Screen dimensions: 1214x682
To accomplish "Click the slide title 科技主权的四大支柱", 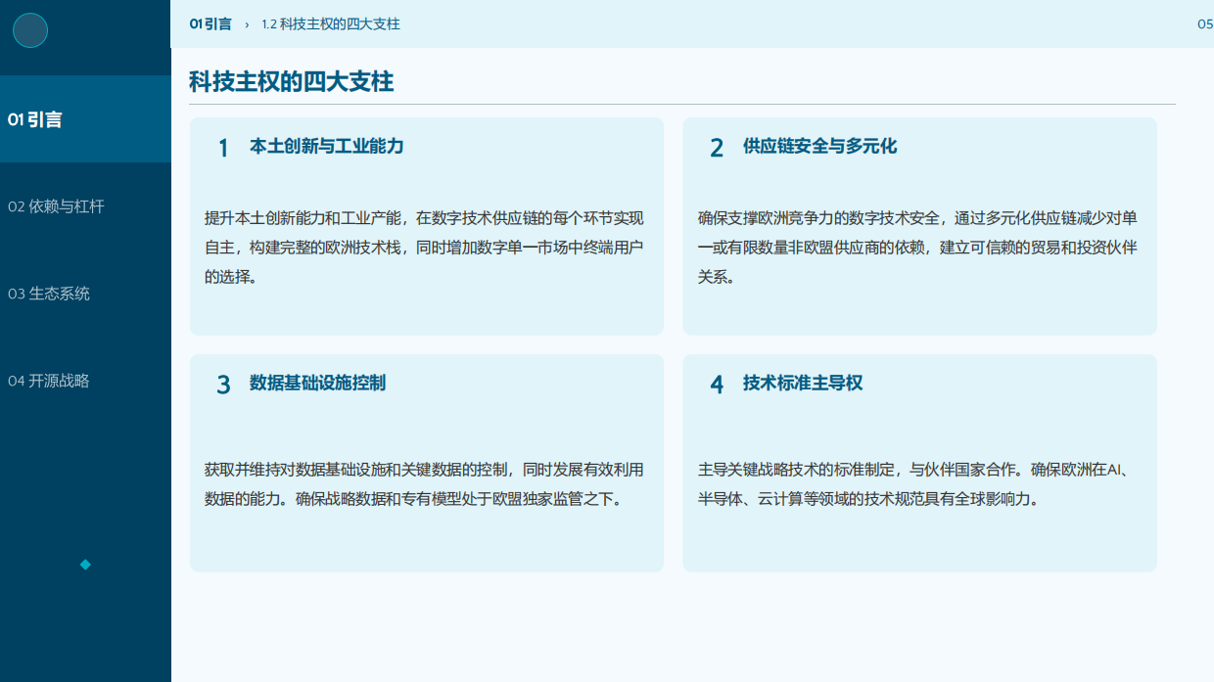I will (292, 81).
